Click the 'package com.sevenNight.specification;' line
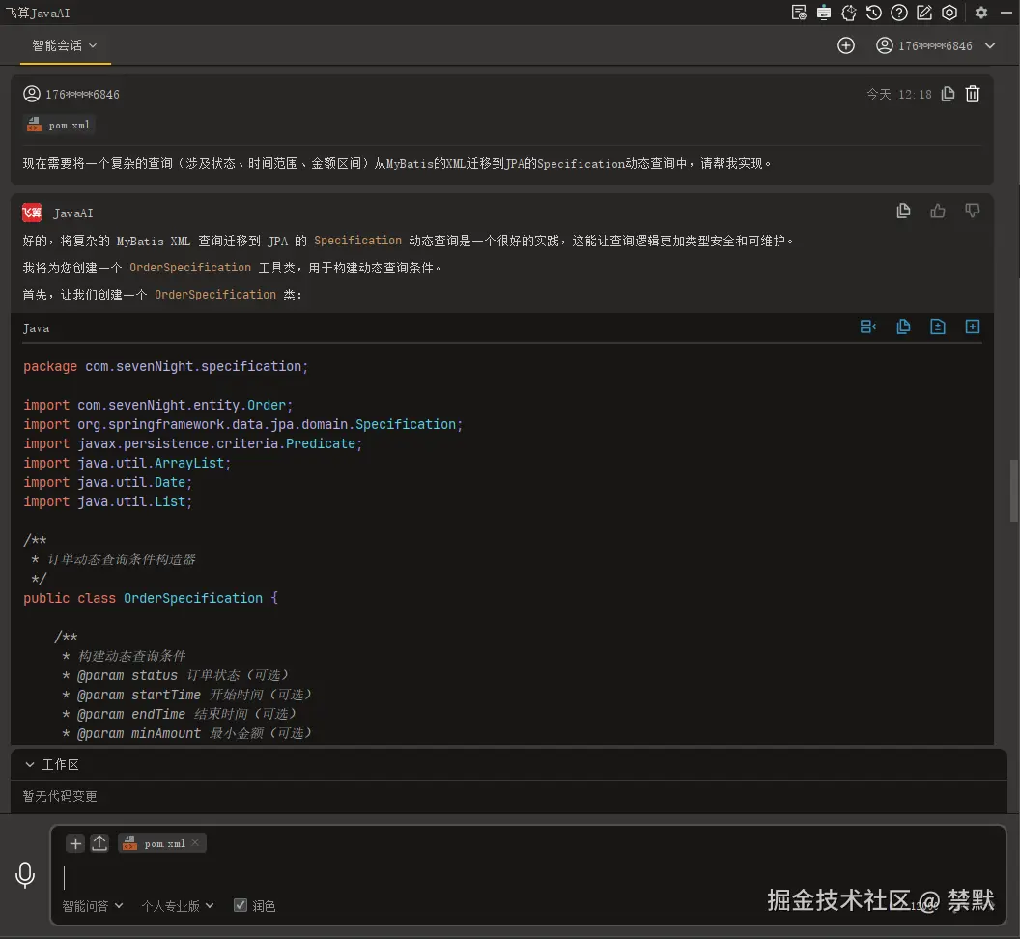The width and height of the screenshot is (1020, 939). pyautogui.click(x=165, y=366)
